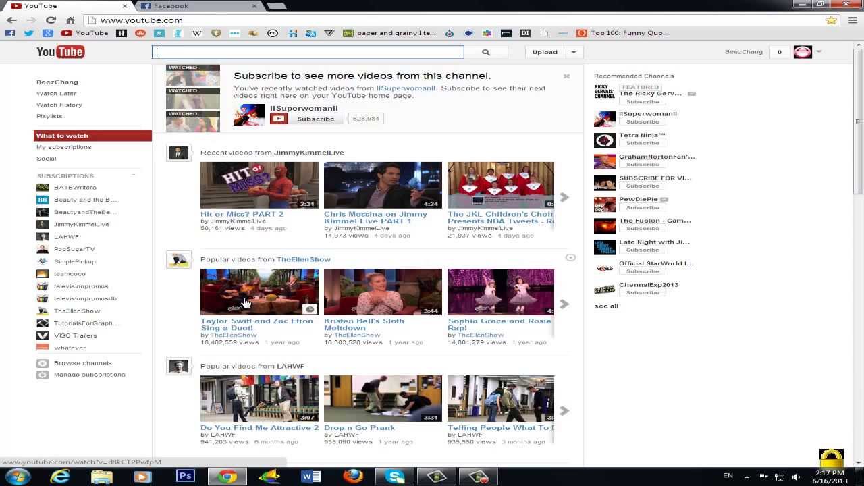Image resolution: width=864 pixels, height=486 pixels.
Task: Open Hit or Miss? PART 2 title
Action: (242, 214)
